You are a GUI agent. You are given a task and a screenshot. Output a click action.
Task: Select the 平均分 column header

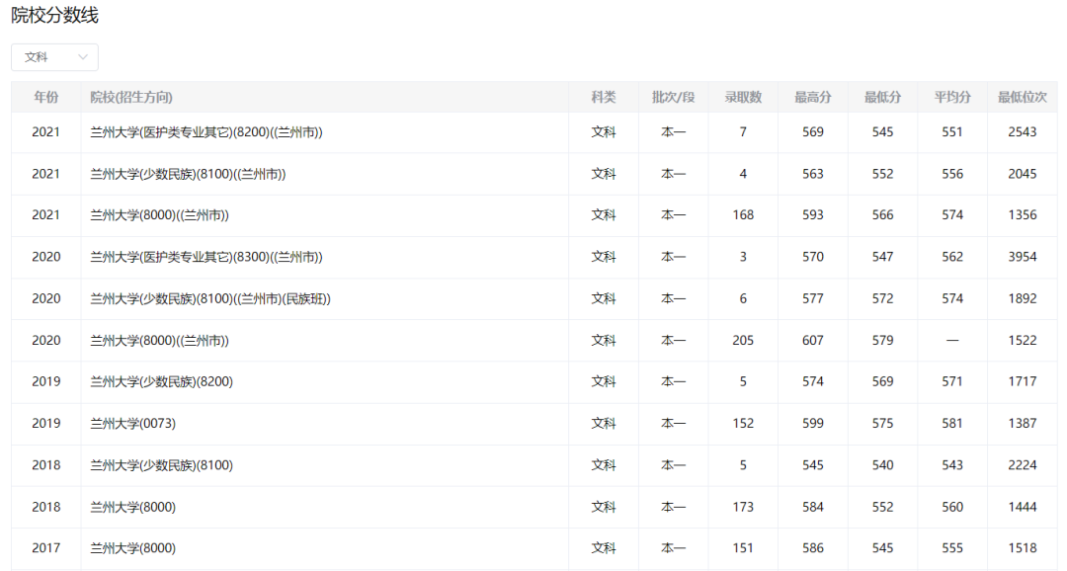pos(952,97)
